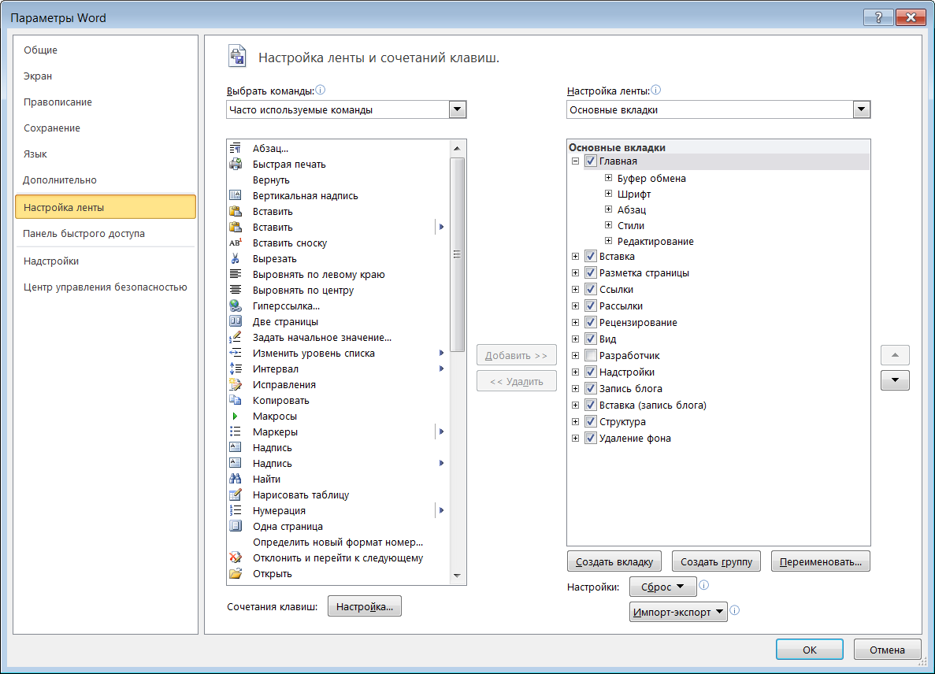The width and height of the screenshot is (935, 674).
Task: Toggle the Надстройки tab checkbox in ribbon tree
Action: 590,372
